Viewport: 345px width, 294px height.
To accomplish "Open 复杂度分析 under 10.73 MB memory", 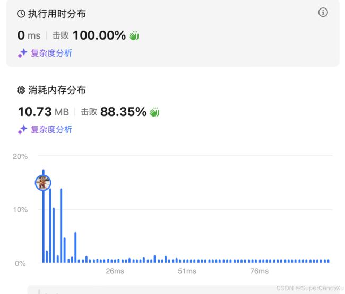I will (x=51, y=129).
